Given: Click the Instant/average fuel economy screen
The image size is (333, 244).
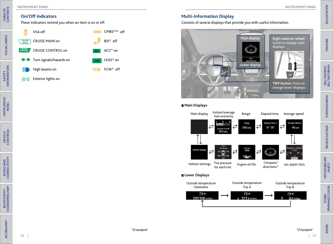Looking at the screenshot, I should click(x=223, y=127).
